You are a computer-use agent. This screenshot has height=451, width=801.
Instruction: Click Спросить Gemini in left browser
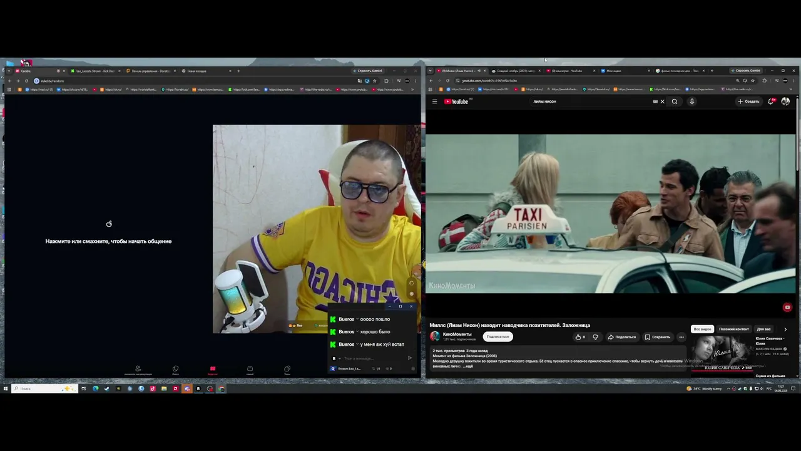pyautogui.click(x=368, y=71)
